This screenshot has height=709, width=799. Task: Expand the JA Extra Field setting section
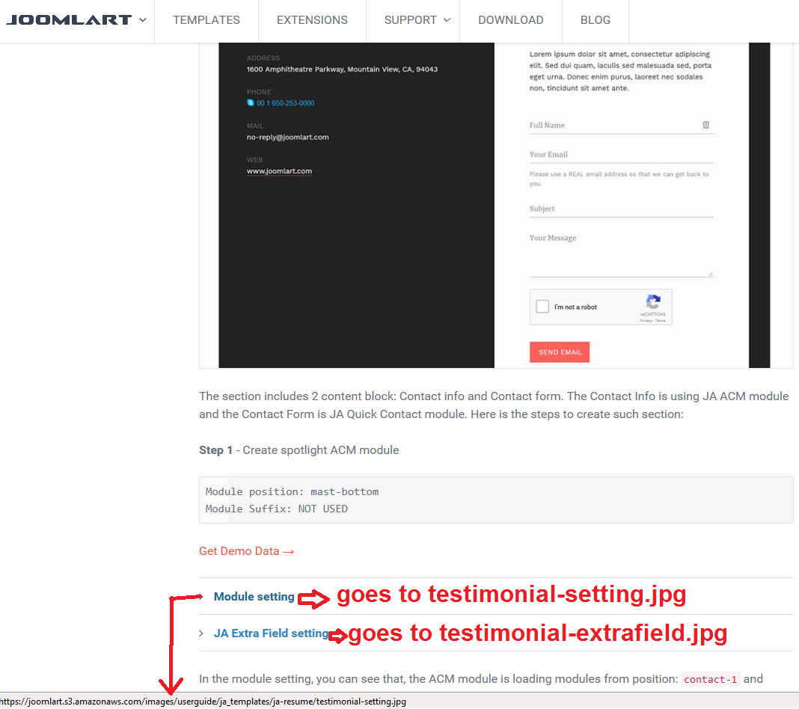point(271,633)
